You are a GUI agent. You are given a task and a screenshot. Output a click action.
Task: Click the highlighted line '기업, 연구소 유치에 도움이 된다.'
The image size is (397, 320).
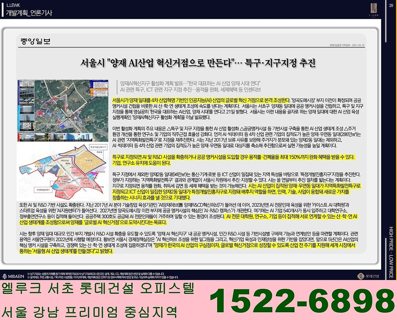[141, 163]
